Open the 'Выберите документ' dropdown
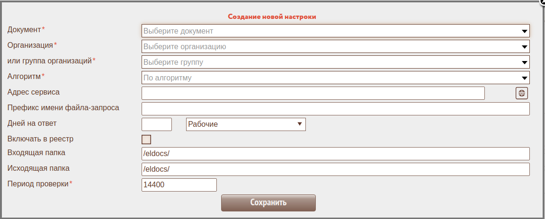The height and width of the screenshot is (219, 545). pyautogui.click(x=335, y=31)
